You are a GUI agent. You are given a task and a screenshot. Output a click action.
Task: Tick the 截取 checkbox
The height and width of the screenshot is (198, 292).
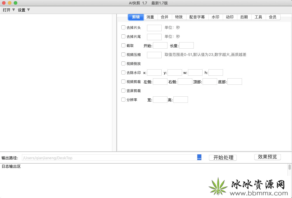click(x=123, y=45)
